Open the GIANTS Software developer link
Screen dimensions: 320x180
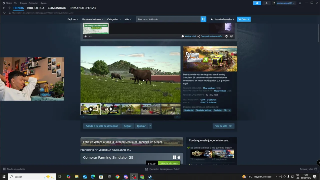(208, 100)
